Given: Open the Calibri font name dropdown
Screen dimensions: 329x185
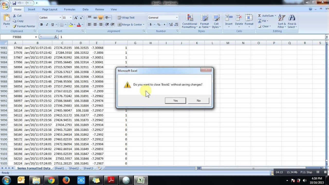Looking at the screenshot, I should click(60, 18).
